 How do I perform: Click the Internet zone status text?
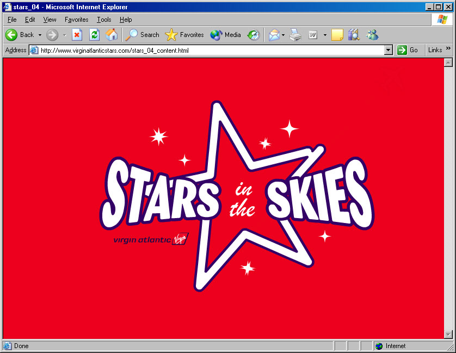point(396,346)
